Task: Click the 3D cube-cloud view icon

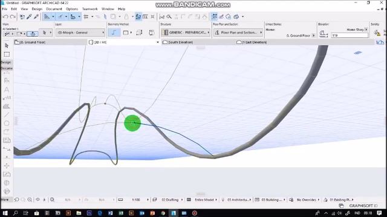Action: [236, 17]
